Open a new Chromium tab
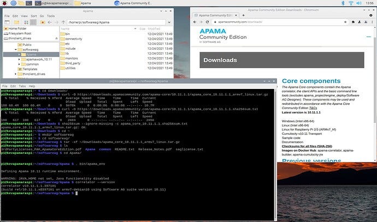The height and width of the screenshot is (222, 377). (x=243, y=15)
